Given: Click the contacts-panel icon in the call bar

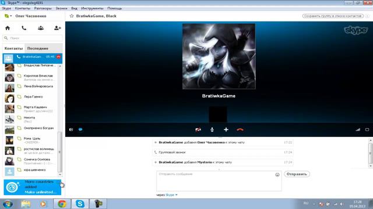Looking at the screenshot, I should [x=71, y=129].
